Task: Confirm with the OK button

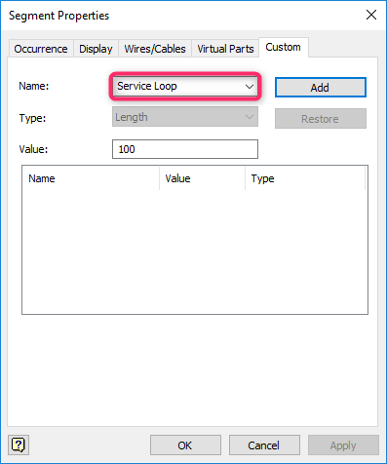Action: point(185,445)
